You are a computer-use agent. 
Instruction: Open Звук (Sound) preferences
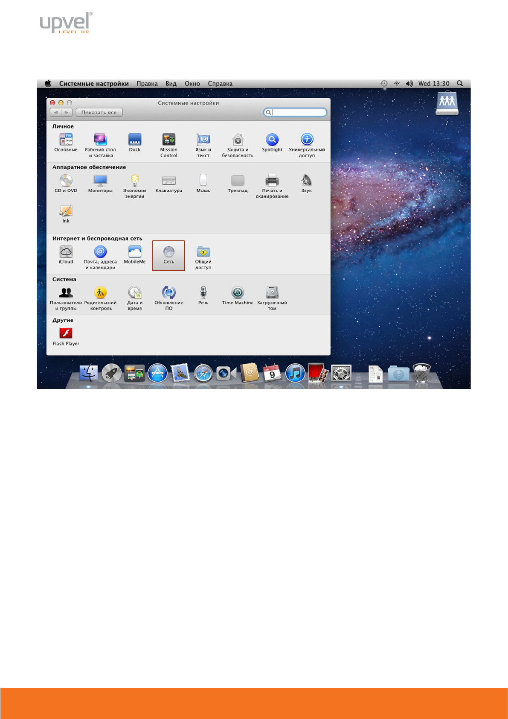(306, 181)
